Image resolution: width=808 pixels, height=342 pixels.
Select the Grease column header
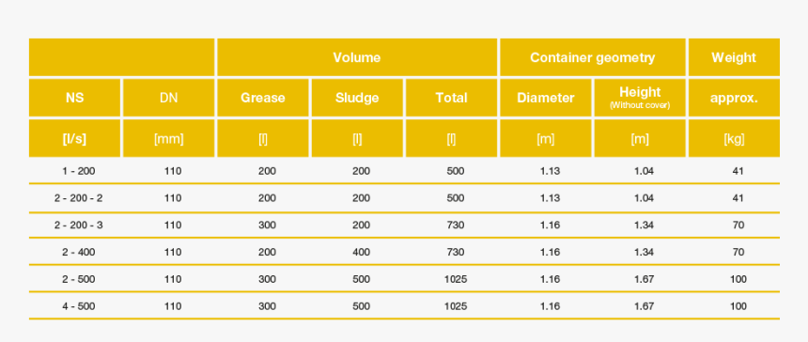tap(263, 98)
